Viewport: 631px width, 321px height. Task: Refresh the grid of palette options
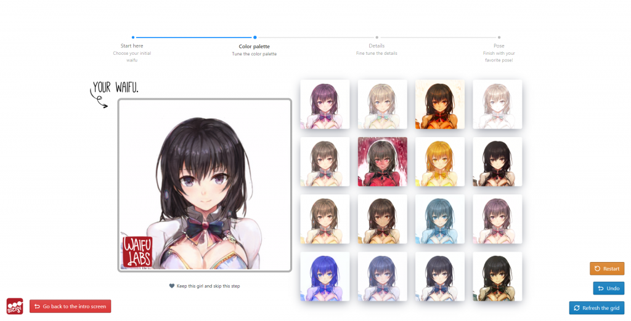click(x=596, y=307)
